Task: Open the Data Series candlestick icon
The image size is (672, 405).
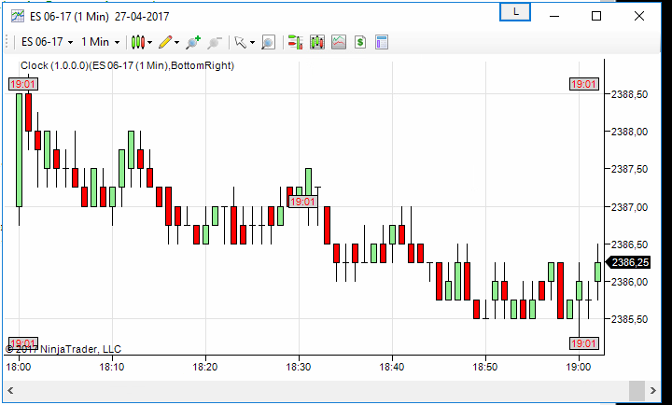Action: point(317,42)
